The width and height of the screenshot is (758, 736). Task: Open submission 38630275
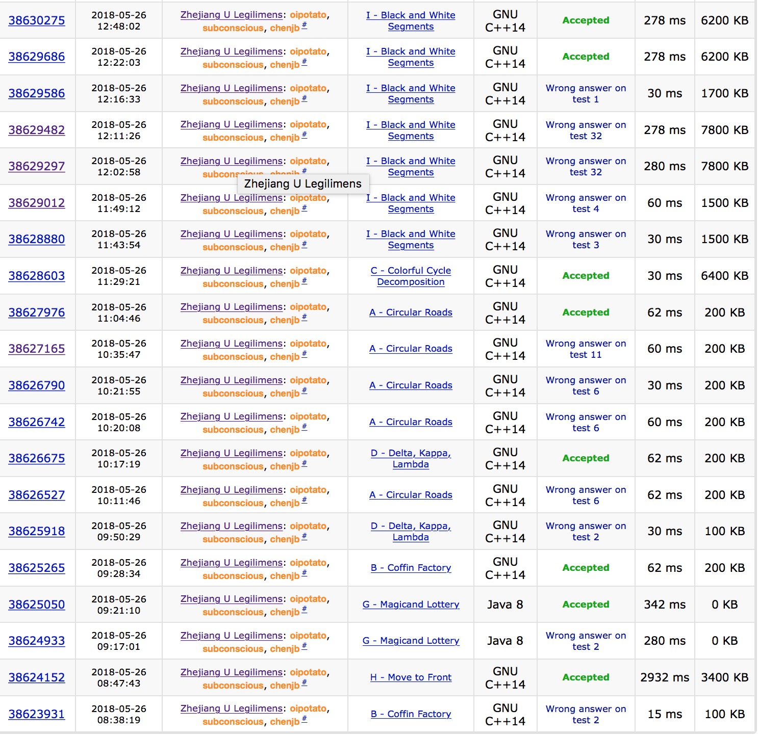[37, 20]
